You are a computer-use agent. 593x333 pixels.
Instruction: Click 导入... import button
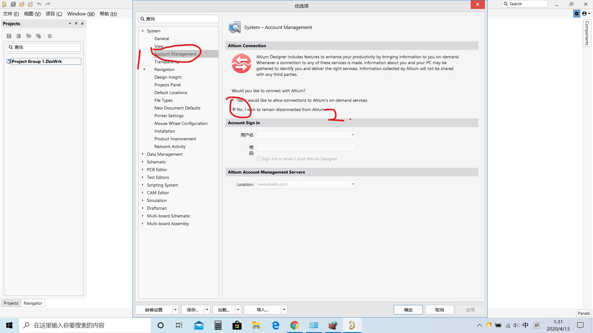[x=263, y=310]
